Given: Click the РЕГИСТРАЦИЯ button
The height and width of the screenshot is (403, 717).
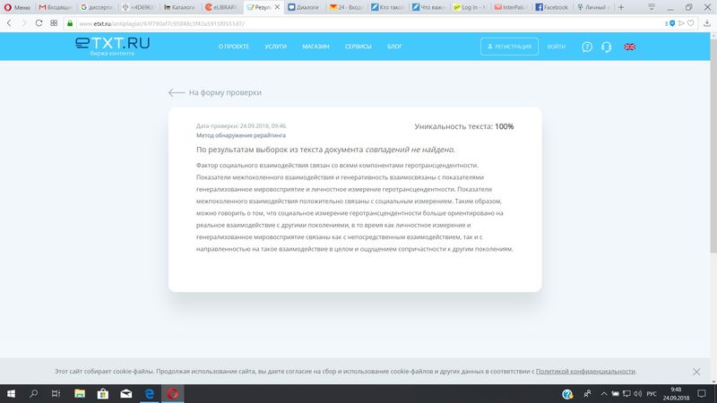Looking at the screenshot, I should [x=508, y=47].
